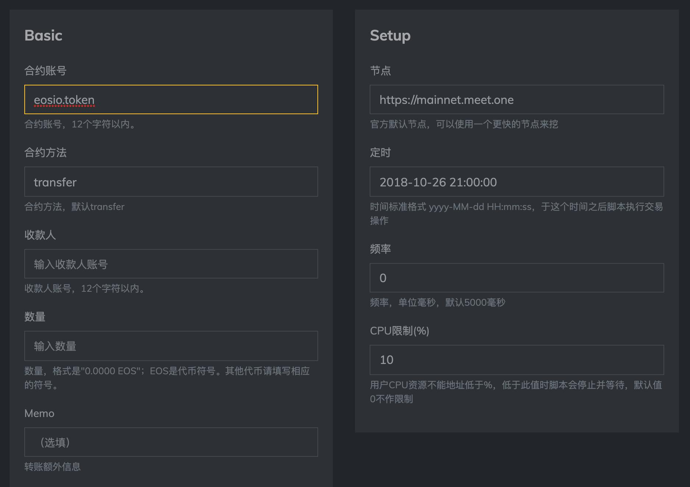This screenshot has width=690, height=487.
Task: Click the 收款人 recipient account input
Action: click(171, 264)
